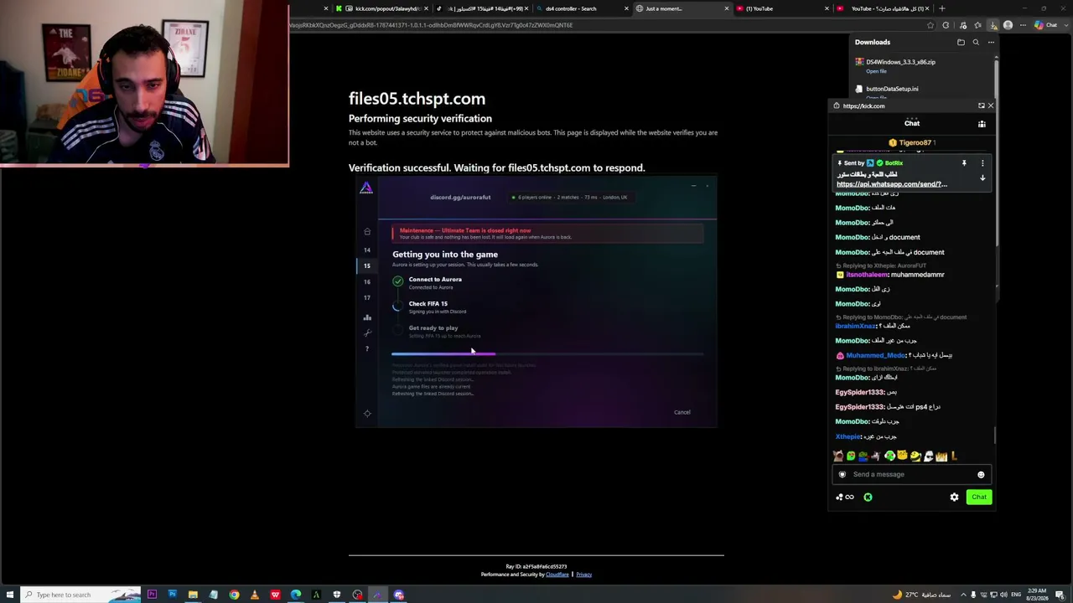Bookmark this page with the star icon
The height and width of the screenshot is (603, 1073).
coord(930,25)
